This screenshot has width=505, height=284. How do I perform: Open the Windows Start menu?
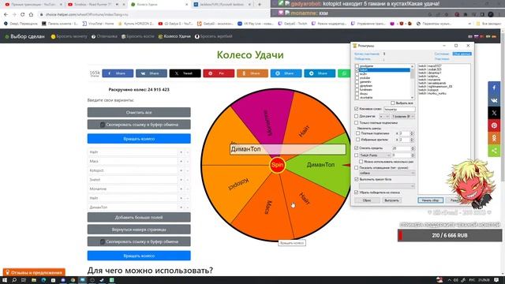click(5, 280)
